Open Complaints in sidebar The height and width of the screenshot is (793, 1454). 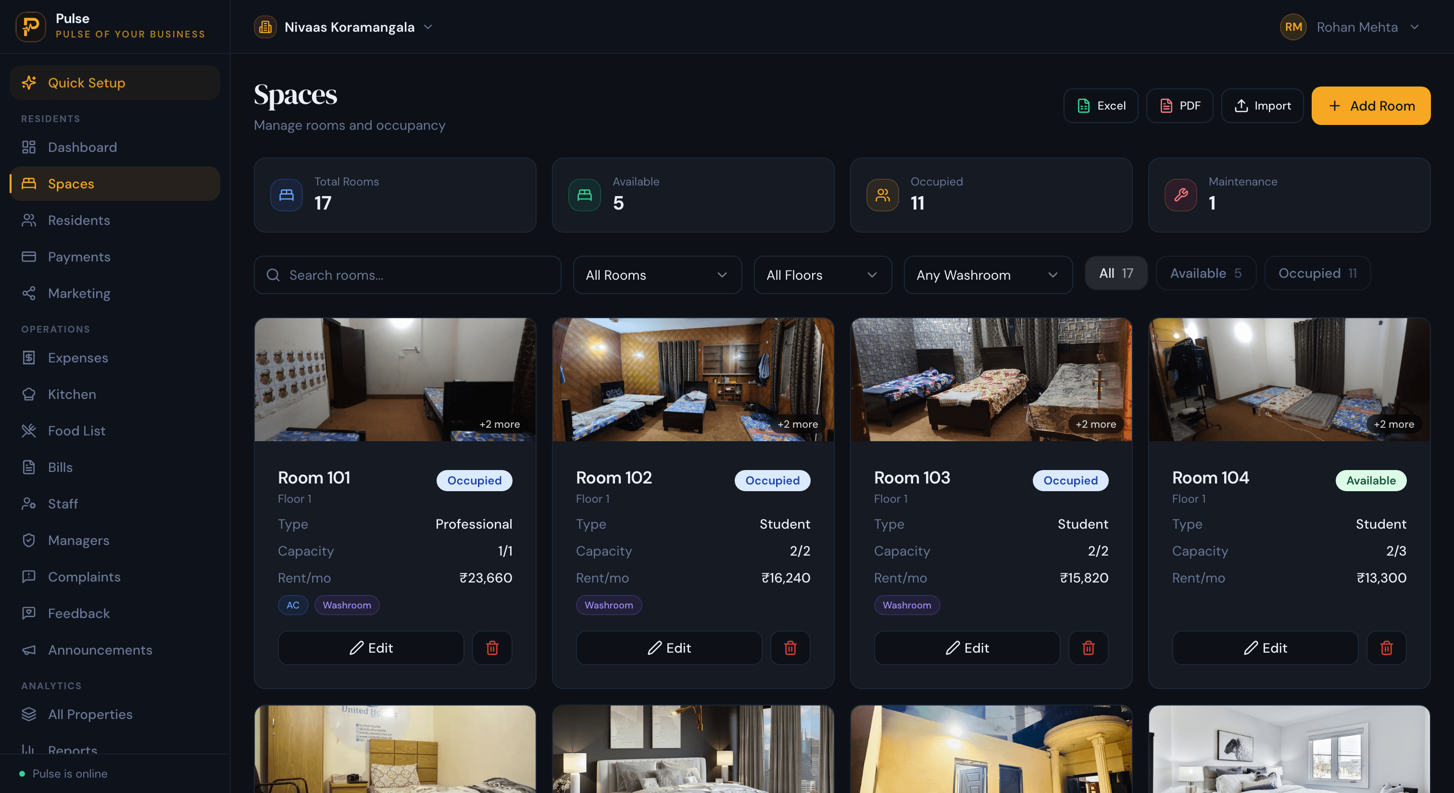tap(115, 577)
